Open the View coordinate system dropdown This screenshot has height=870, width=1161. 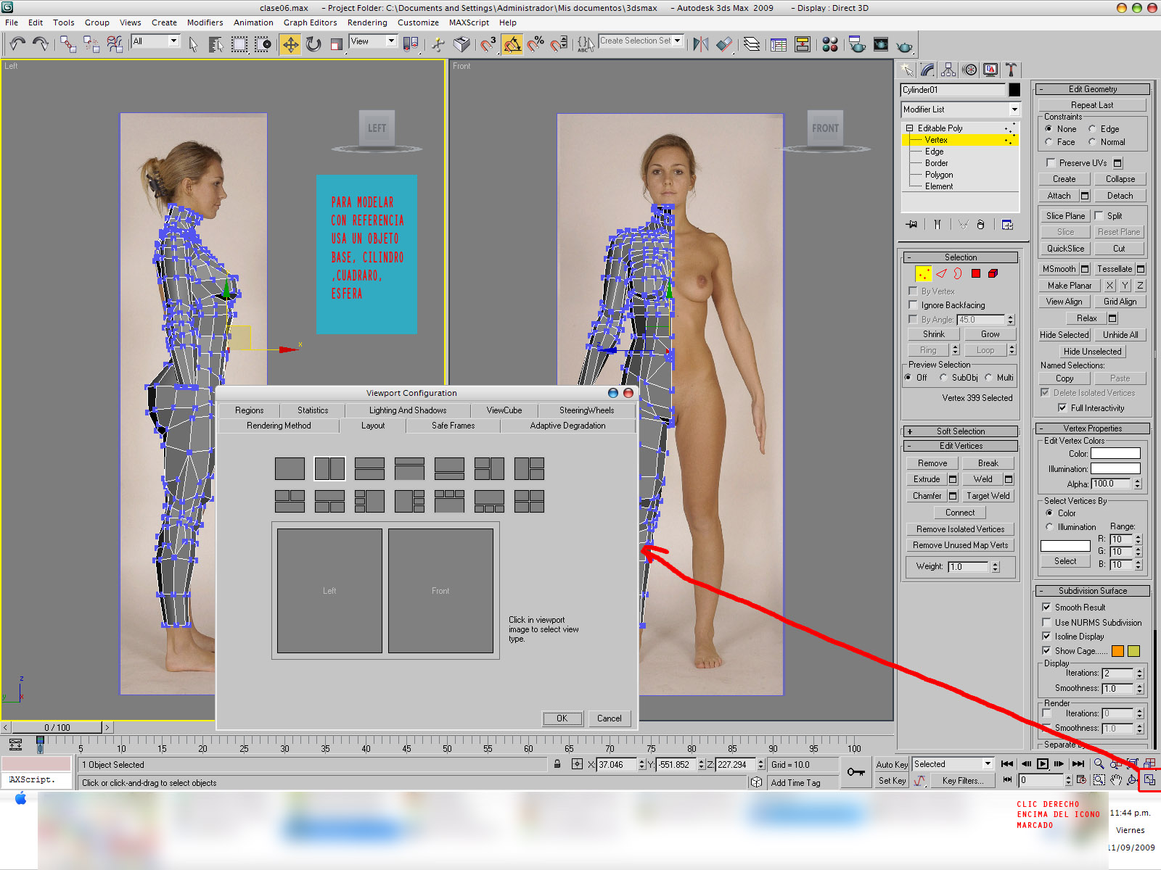click(x=373, y=41)
